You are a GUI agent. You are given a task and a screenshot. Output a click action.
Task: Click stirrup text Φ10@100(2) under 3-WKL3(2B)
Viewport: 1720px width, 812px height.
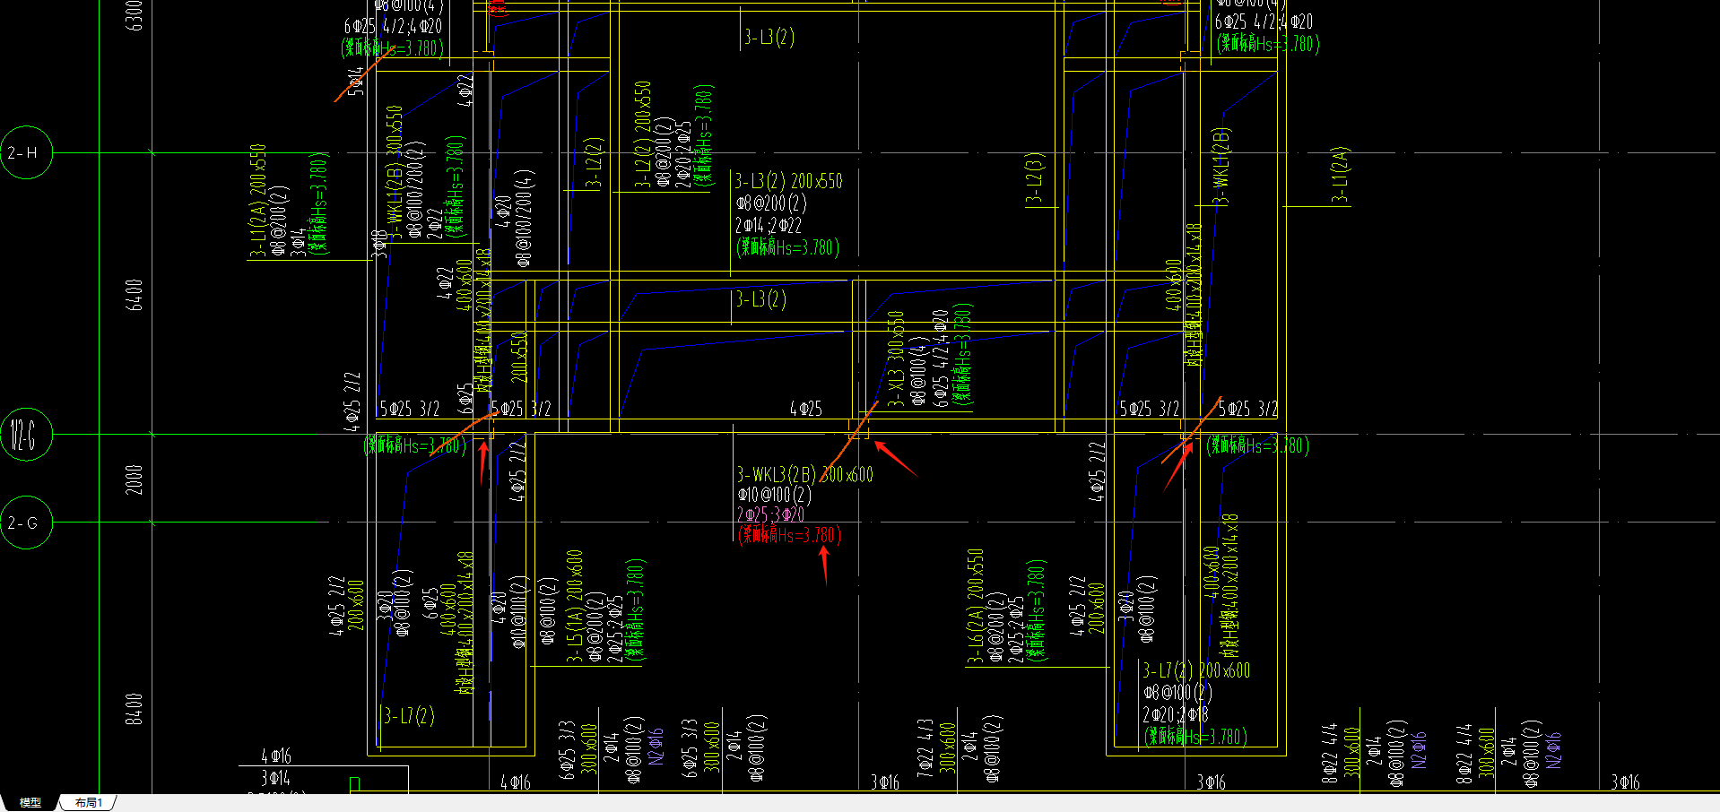click(774, 495)
